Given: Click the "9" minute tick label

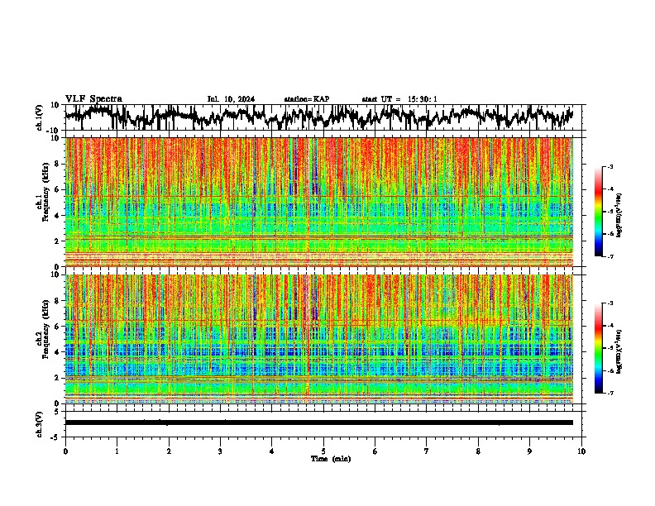Looking at the screenshot, I should click(529, 451).
